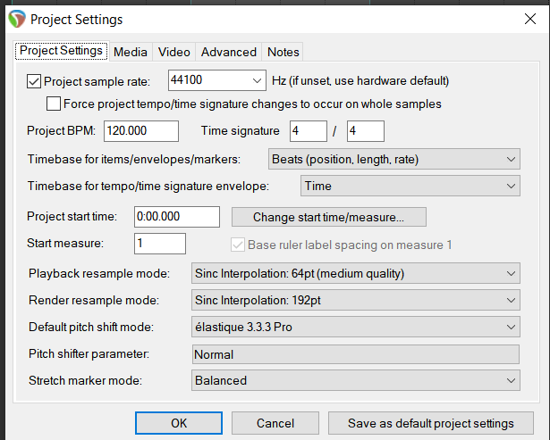Open the Advanced tab
Image resolution: width=550 pixels, height=440 pixels.
229,52
